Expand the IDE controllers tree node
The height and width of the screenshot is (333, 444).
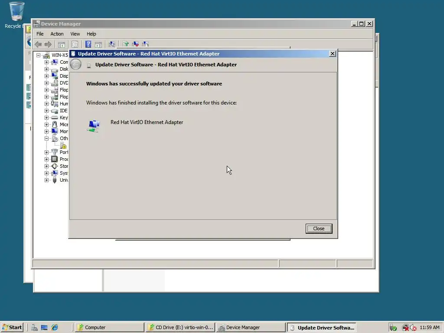coord(46,111)
